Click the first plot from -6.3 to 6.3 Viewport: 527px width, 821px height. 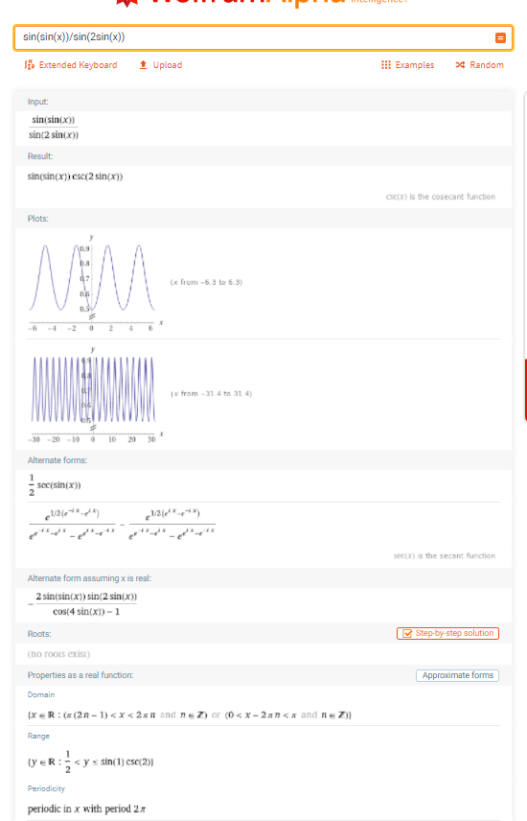(x=95, y=284)
